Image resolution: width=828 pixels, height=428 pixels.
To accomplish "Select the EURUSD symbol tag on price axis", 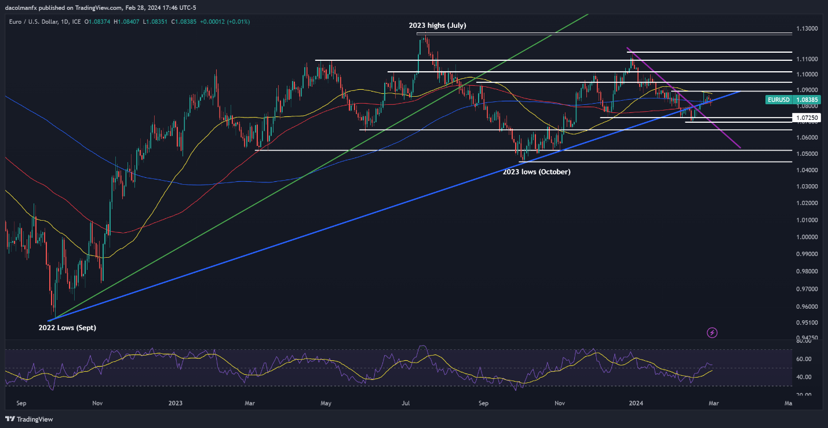I will click(x=778, y=100).
